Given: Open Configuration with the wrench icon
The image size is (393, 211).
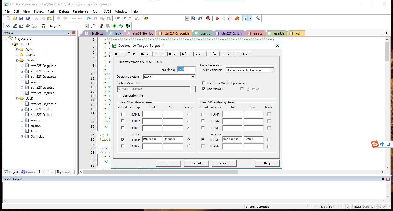Looking at the screenshot, I should (x=258, y=18).
